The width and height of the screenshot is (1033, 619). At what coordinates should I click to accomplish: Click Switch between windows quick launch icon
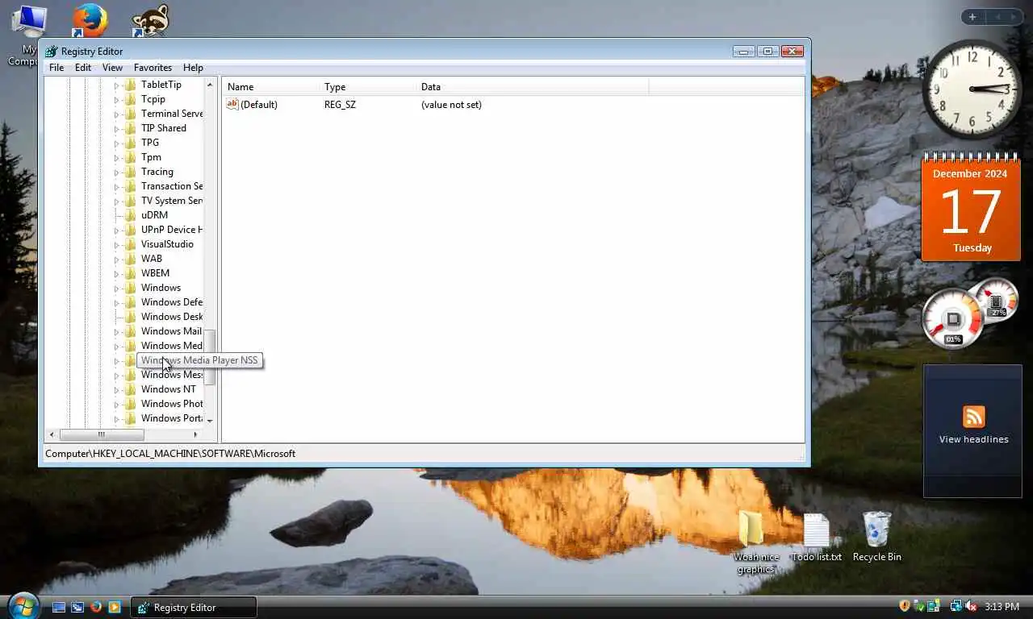[x=77, y=607]
